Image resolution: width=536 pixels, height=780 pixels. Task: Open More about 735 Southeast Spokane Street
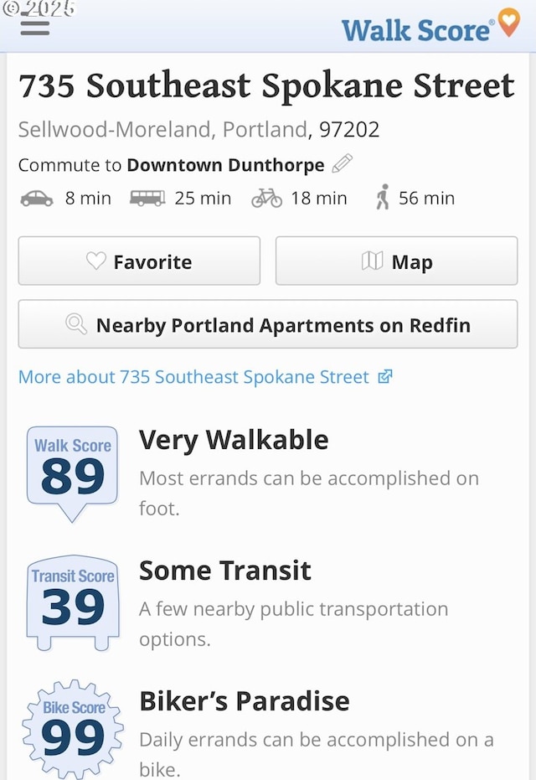click(x=205, y=377)
